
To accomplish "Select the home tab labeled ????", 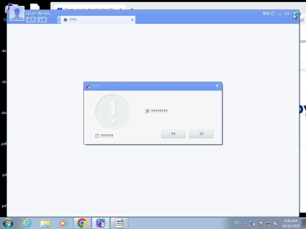I will [x=98, y=20].
